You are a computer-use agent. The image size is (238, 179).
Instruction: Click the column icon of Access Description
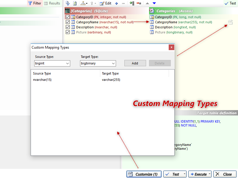[x=152, y=27]
